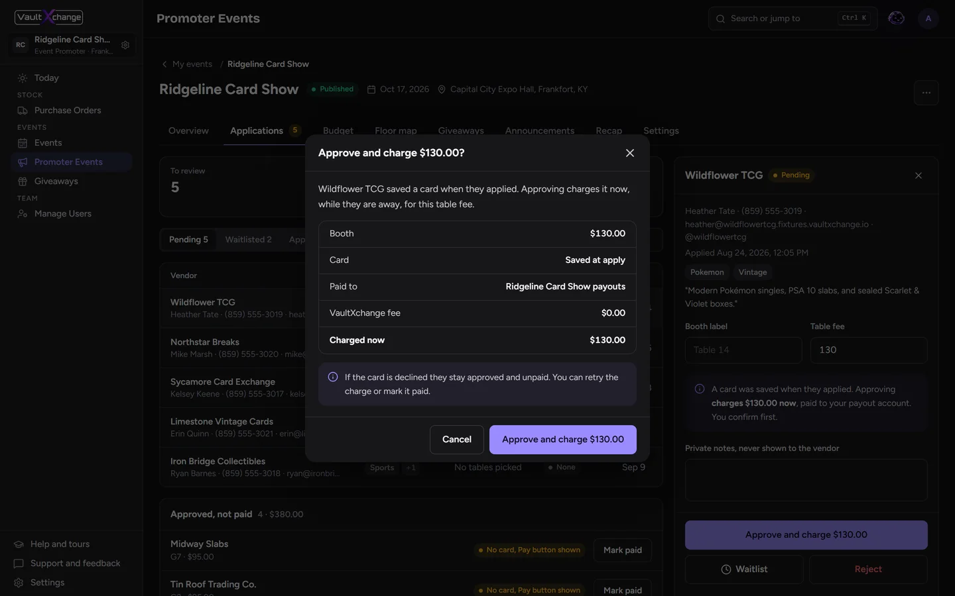955x596 pixels.
Task: Click the Support and feedback chat icon
Action: pyautogui.click(x=19, y=564)
